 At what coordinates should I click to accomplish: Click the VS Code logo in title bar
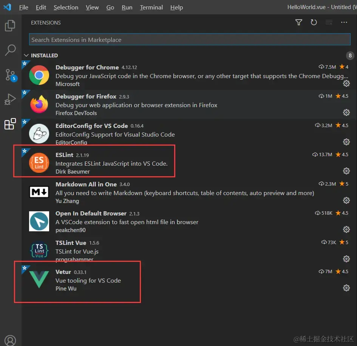point(7,7)
